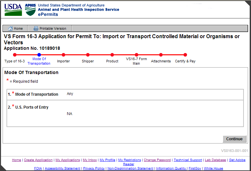Viewport: 251px width, 171px height.
Task: Select the Mode Of Transportation step dot
Action: (39, 55)
